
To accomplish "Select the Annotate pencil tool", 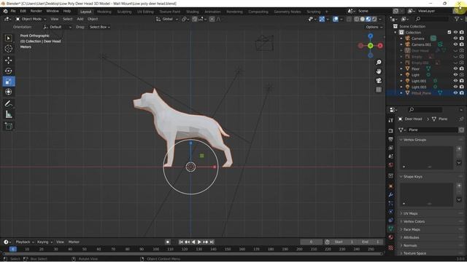I will 8,103.
